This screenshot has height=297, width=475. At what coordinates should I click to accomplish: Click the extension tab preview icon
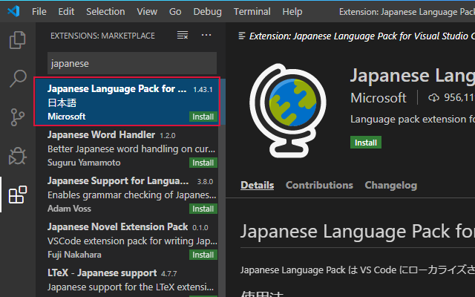point(242,36)
